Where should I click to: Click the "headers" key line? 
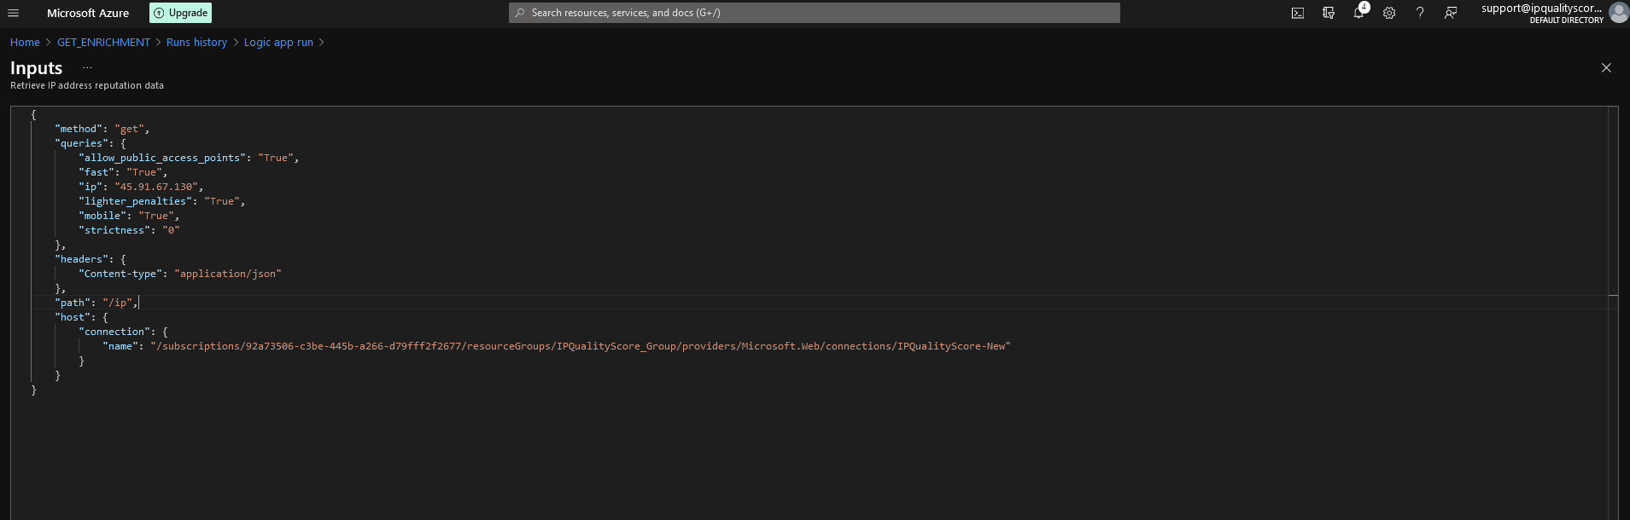click(91, 259)
